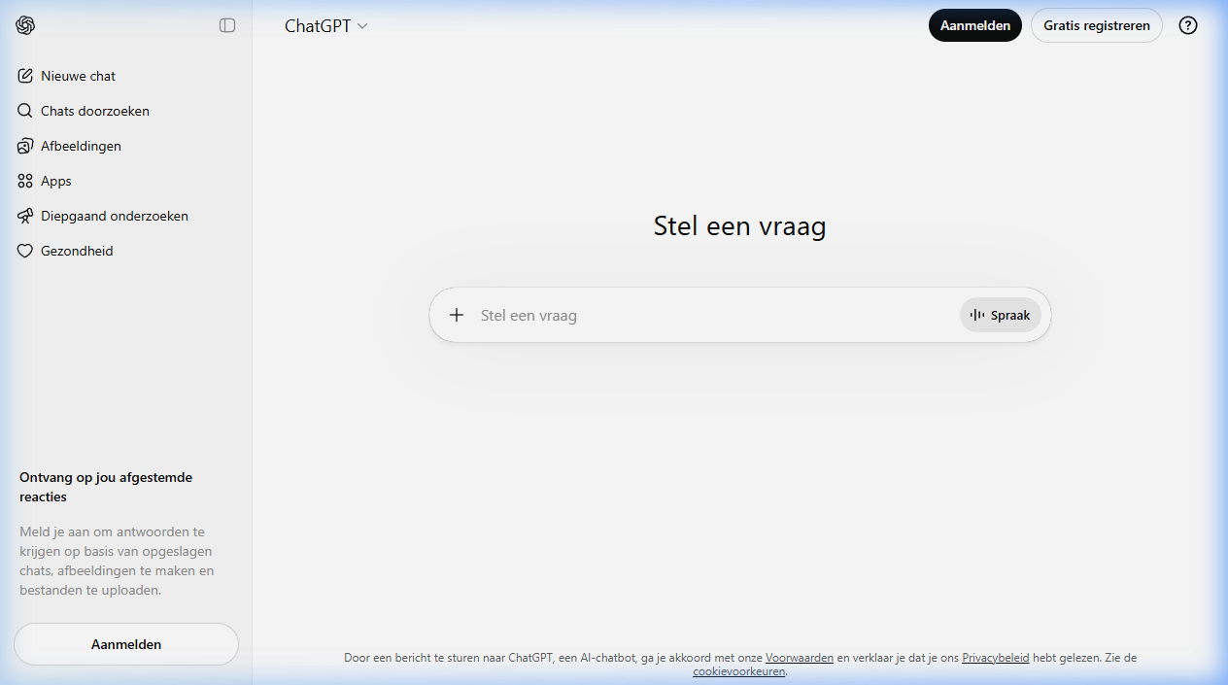
Task: Expand the ChatGPT model dropdown
Action: [325, 26]
